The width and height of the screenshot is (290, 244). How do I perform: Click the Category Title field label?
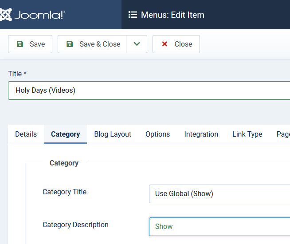click(64, 192)
